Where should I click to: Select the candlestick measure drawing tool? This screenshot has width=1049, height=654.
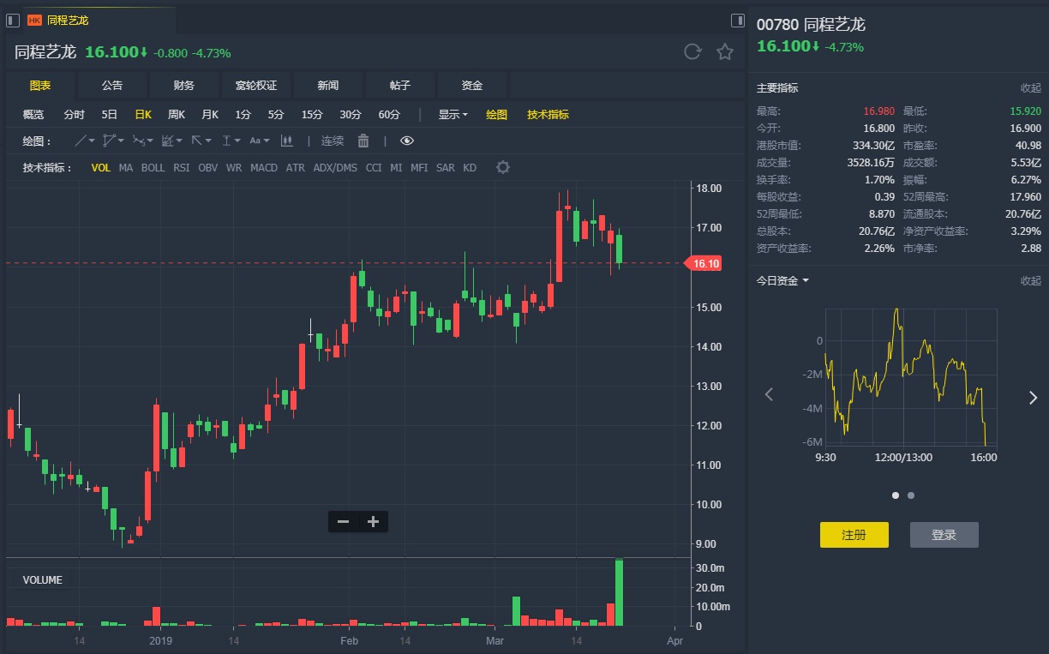pos(287,141)
